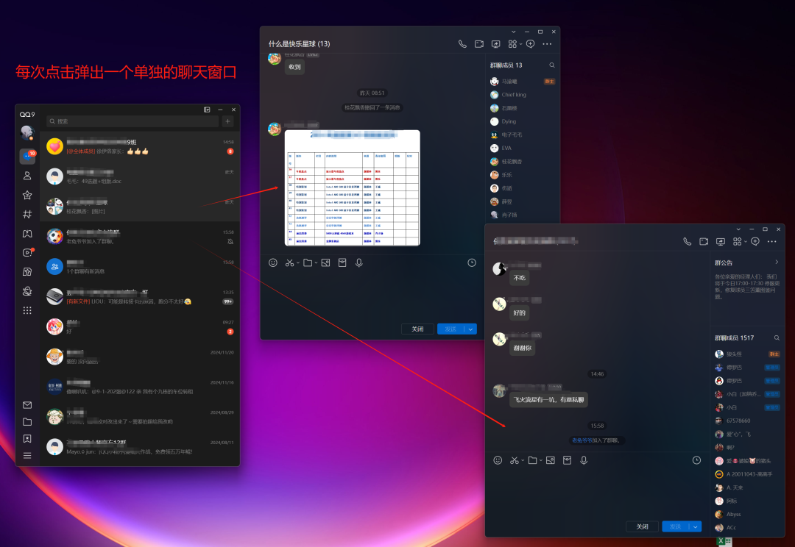
Task: Search members in 群聊成员 13 panel
Action: coord(552,65)
